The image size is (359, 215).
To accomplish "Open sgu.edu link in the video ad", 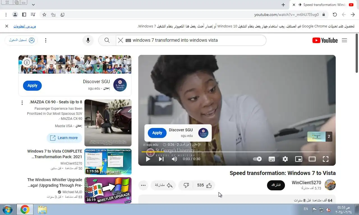I will [151, 145].
